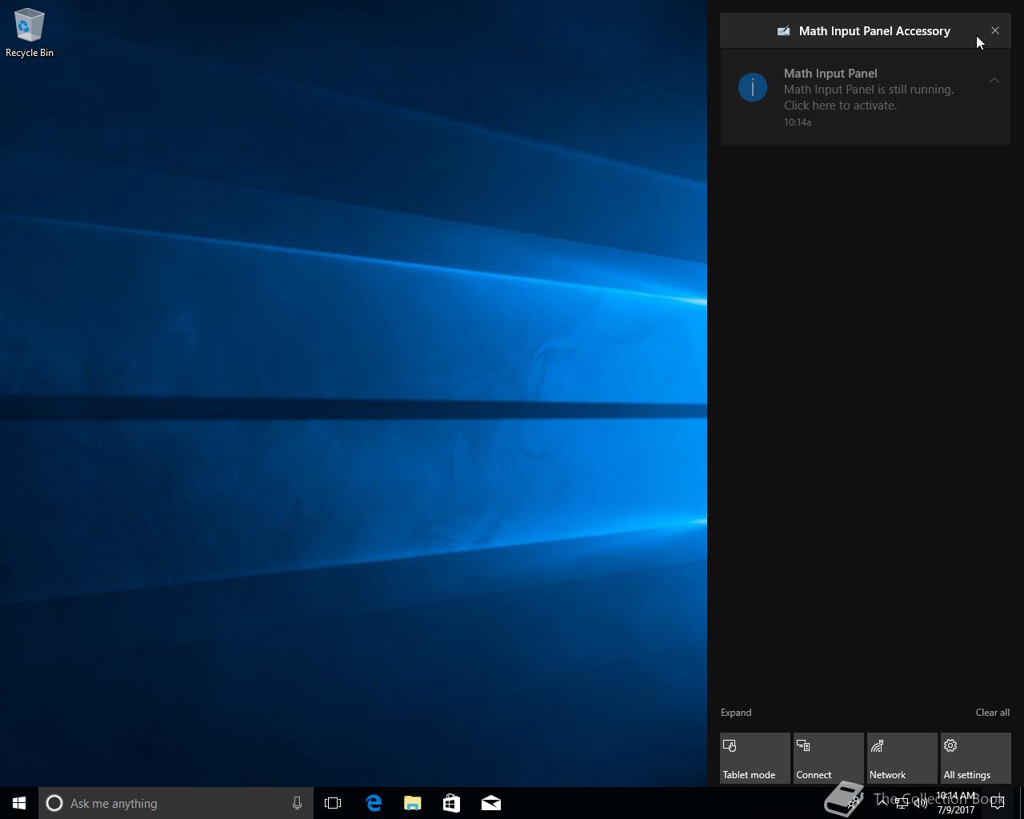Clear all notifications
The height and width of the screenshot is (819, 1024).
click(x=992, y=713)
